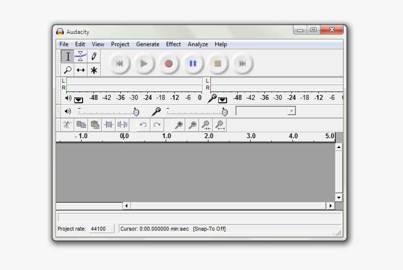Viewport: 403px width, 270px height.
Task: Click the Cut scissors icon
Action: (67, 125)
